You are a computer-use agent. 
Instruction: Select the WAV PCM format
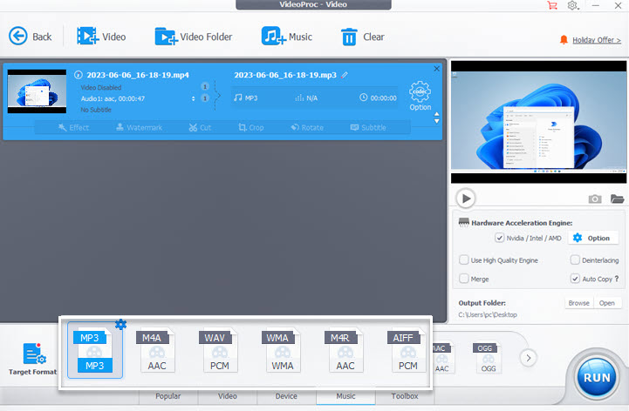[220, 351]
